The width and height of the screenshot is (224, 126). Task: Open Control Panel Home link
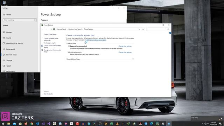click(50, 34)
